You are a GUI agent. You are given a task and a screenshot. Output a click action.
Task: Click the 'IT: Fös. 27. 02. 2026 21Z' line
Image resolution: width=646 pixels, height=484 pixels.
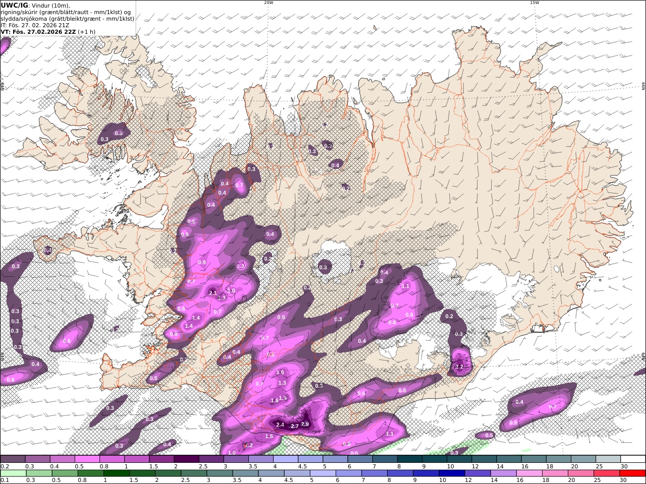click(x=35, y=25)
